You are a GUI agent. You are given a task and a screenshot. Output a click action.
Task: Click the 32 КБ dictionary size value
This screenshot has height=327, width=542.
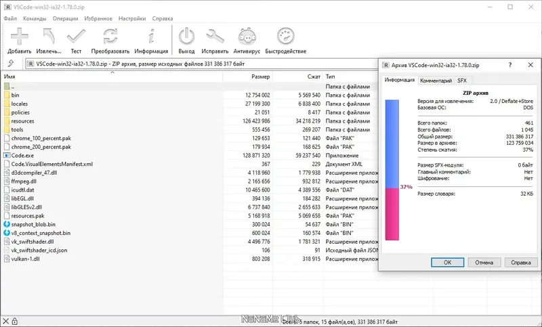pos(527,194)
